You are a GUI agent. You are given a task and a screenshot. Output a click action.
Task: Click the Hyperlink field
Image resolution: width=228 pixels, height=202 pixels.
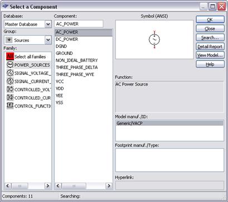pos(169,185)
